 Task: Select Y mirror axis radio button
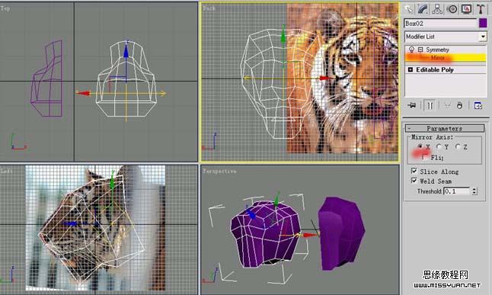pos(439,146)
